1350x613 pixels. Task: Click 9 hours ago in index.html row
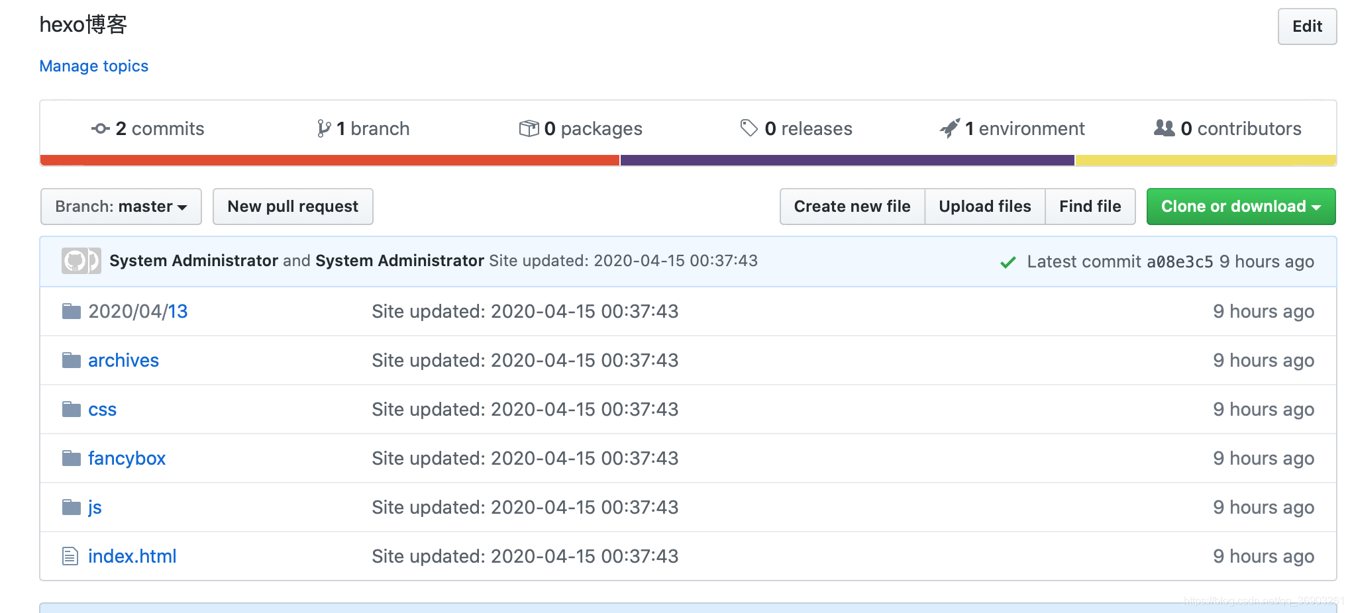(1264, 556)
